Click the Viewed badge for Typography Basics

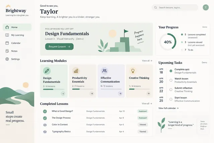tap(143, 132)
